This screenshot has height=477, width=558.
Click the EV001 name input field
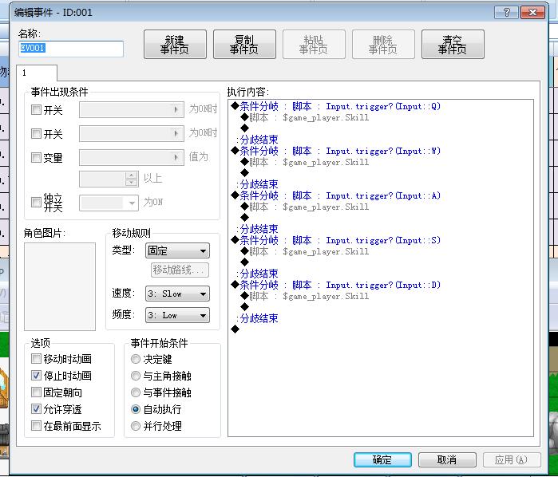tap(71, 49)
